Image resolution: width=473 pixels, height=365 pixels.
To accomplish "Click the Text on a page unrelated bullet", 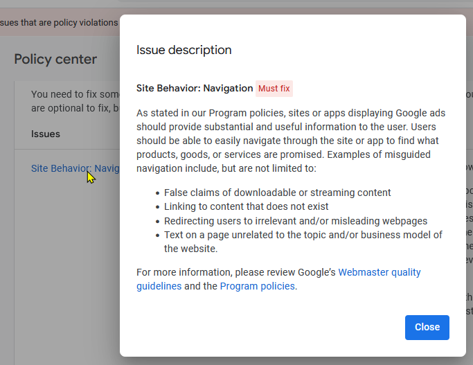I will tap(303, 235).
